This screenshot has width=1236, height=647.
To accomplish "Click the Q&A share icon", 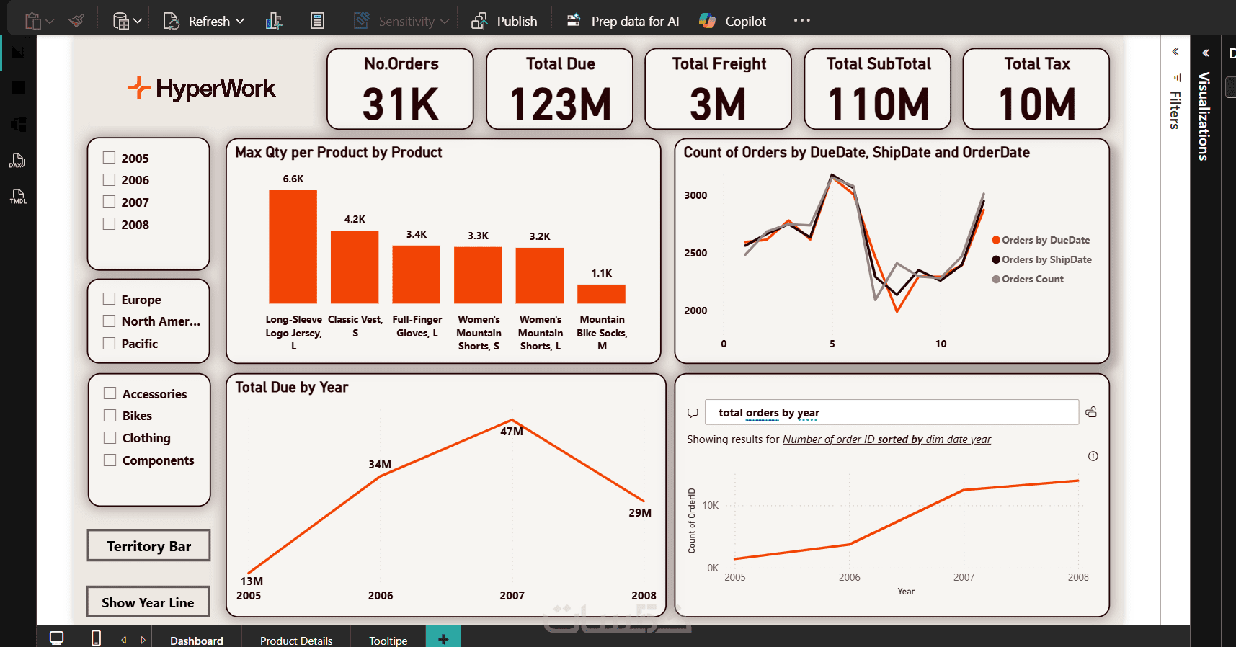I will (1091, 412).
